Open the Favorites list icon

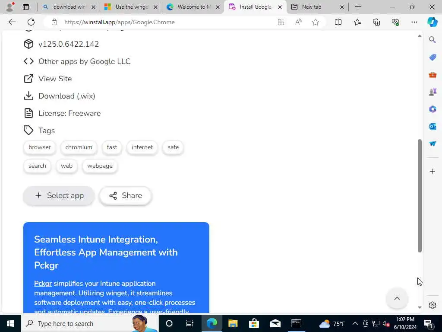point(357,22)
